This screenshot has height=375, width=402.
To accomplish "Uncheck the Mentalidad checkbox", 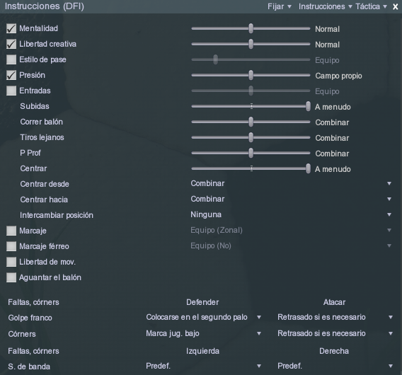I will [x=11, y=28].
